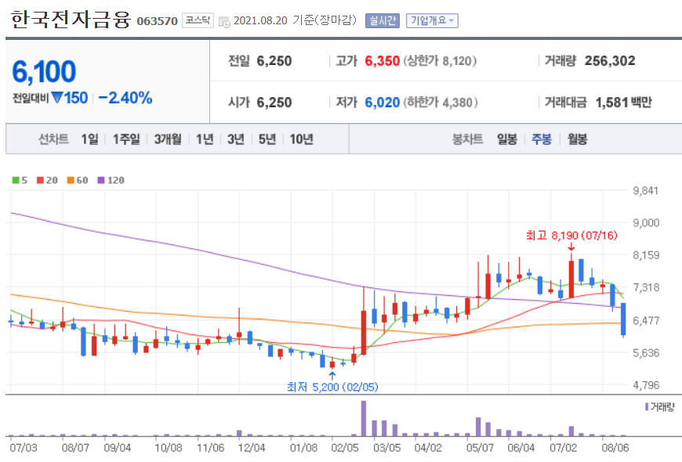
Task: Open the 기업개요 dropdown
Action: pos(432,20)
